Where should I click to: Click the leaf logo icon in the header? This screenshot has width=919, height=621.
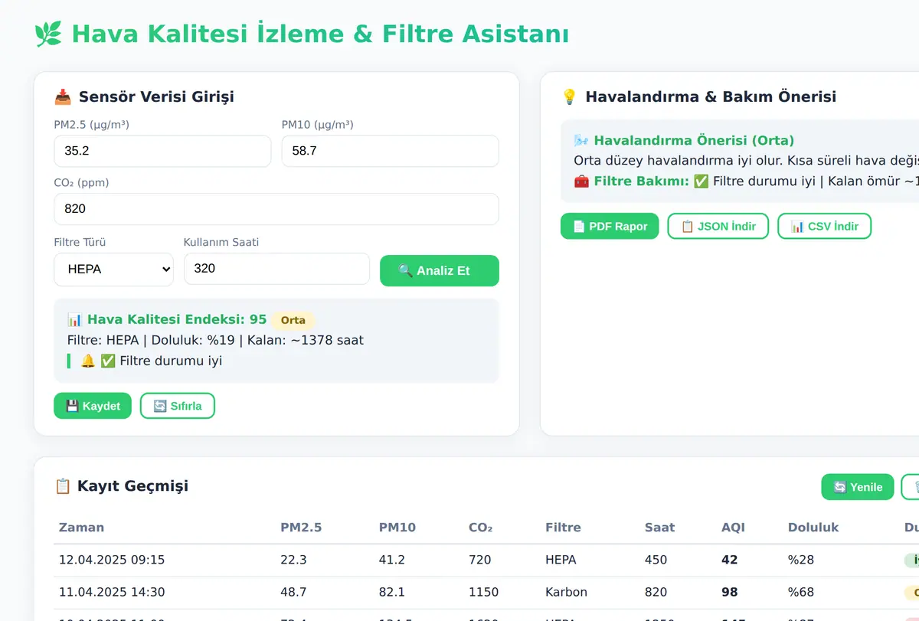click(48, 34)
